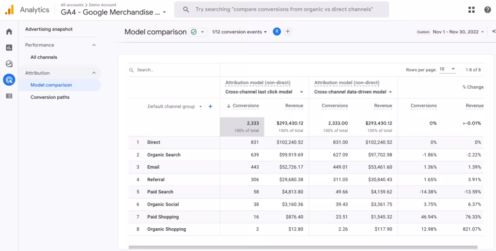Viewport: 496px width, 251px height.
Task: Select the Advertising icon in sidebar
Action: pos(9,80)
